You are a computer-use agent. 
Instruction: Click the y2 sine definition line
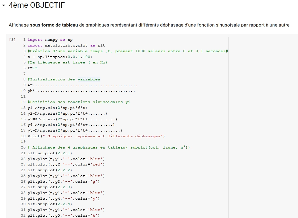coord(67,114)
